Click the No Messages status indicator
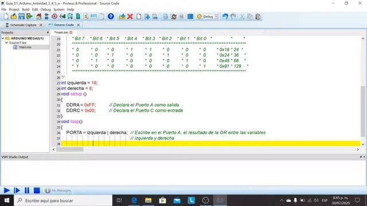The image size is (367, 206). click(58, 191)
